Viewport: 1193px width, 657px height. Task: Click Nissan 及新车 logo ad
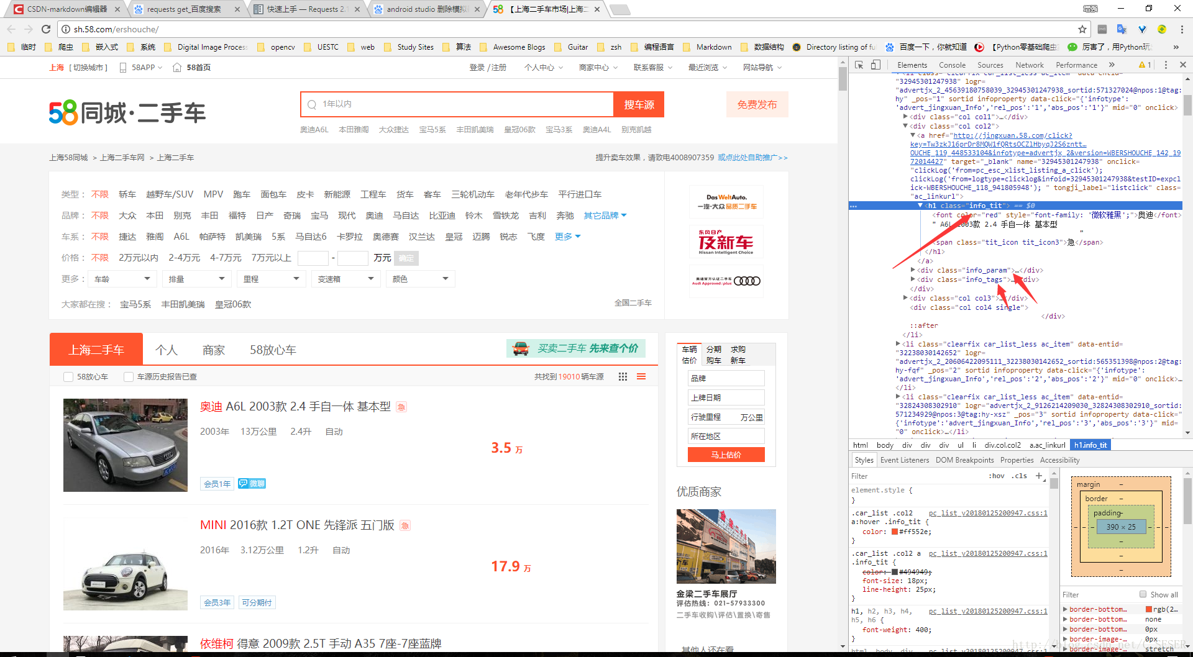pyautogui.click(x=726, y=242)
